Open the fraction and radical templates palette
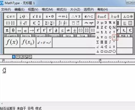The width and height of the screenshot is (135, 110). [24, 23]
